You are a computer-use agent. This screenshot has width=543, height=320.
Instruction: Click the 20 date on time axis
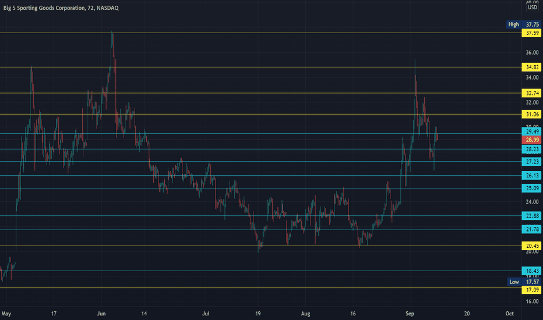pos(467,314)
